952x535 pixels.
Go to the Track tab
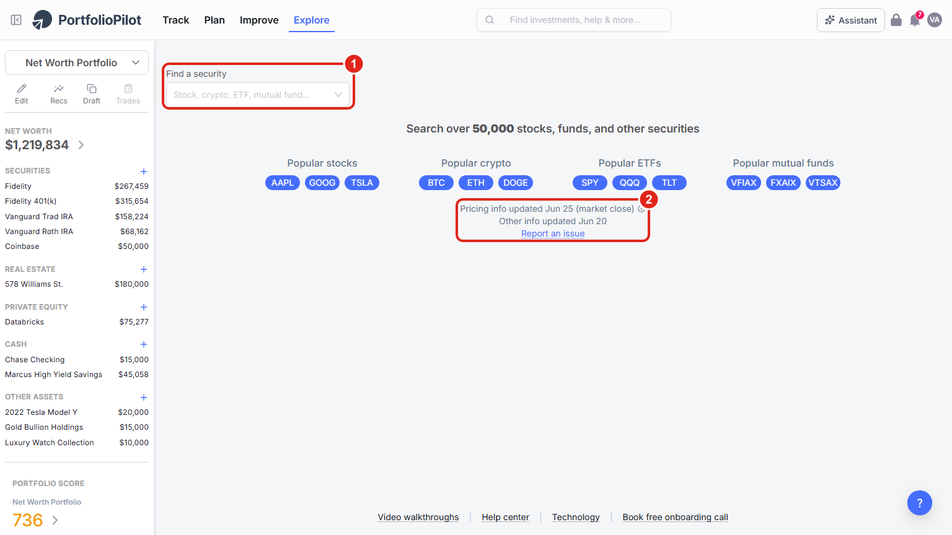point(176,20)
